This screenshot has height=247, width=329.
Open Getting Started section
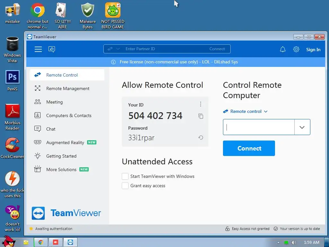(x=67, y=156)
